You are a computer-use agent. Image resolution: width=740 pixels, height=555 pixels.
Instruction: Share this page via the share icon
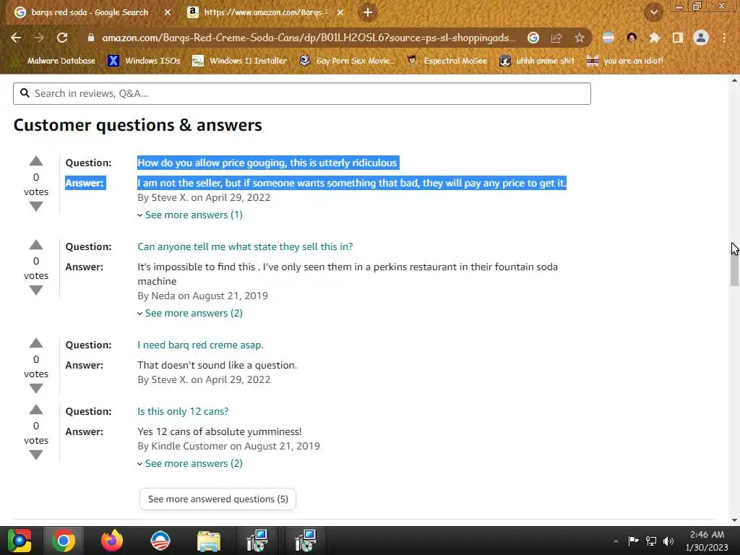pos(556,38)
